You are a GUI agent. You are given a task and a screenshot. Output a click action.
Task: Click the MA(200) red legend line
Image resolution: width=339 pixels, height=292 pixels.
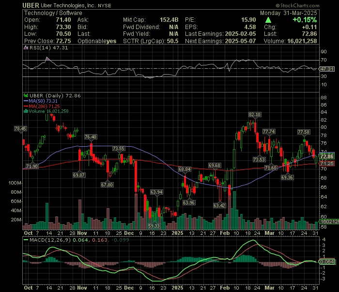pyautogui.click(x=26, y=106)
